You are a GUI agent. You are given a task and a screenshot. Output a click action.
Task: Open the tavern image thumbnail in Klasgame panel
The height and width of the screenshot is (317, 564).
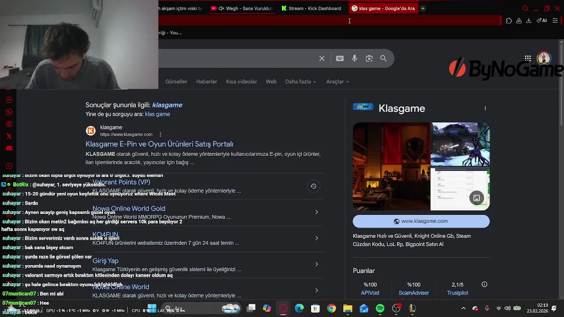pos(391,166)
